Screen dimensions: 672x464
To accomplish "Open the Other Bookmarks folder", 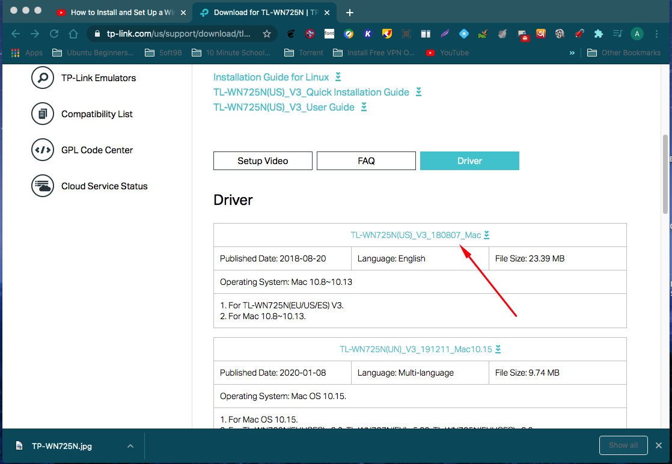I will [x=623, y=53].
